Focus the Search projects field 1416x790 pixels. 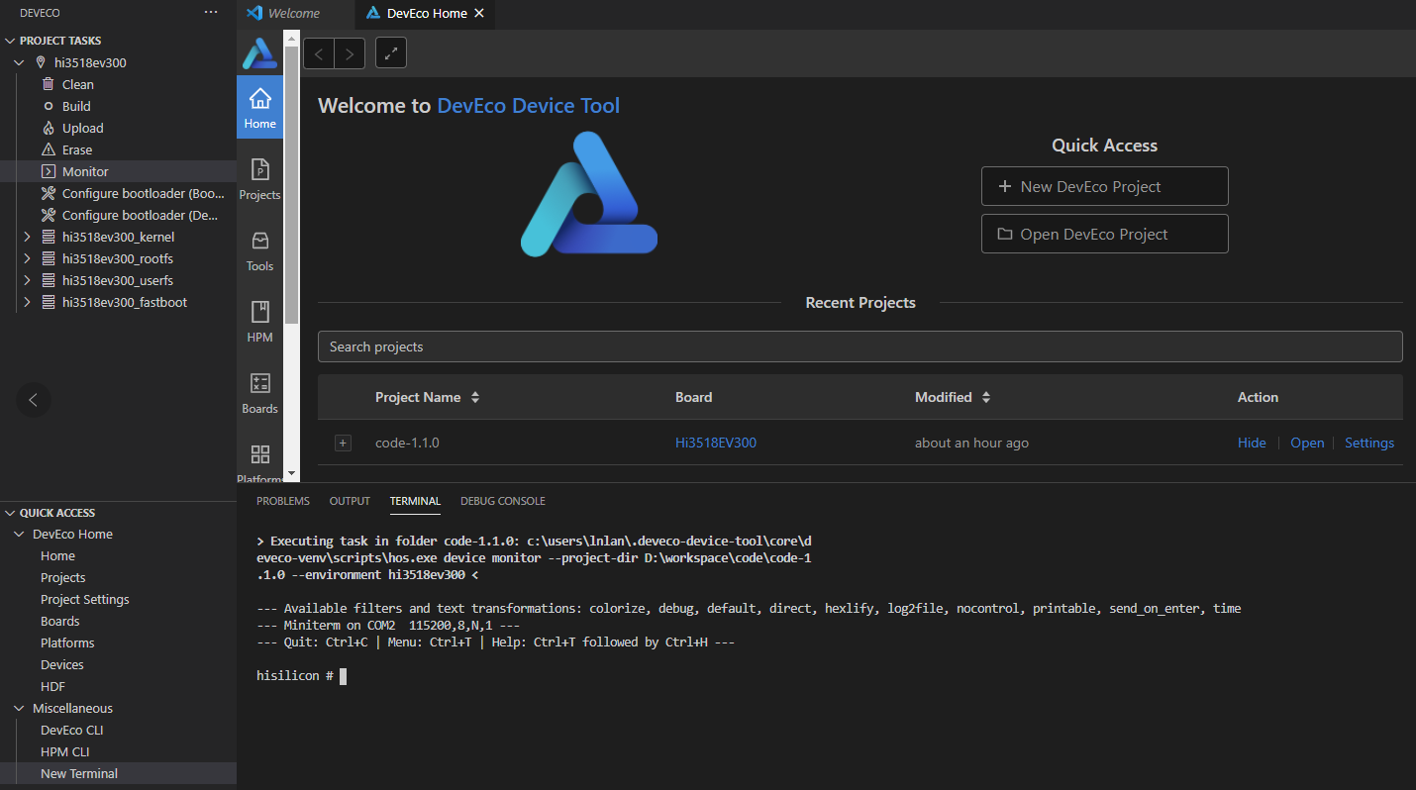pos(860,346)
